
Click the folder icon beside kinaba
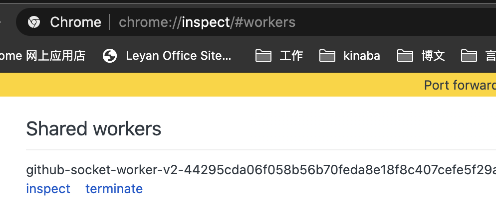click(x=327, y=56)
